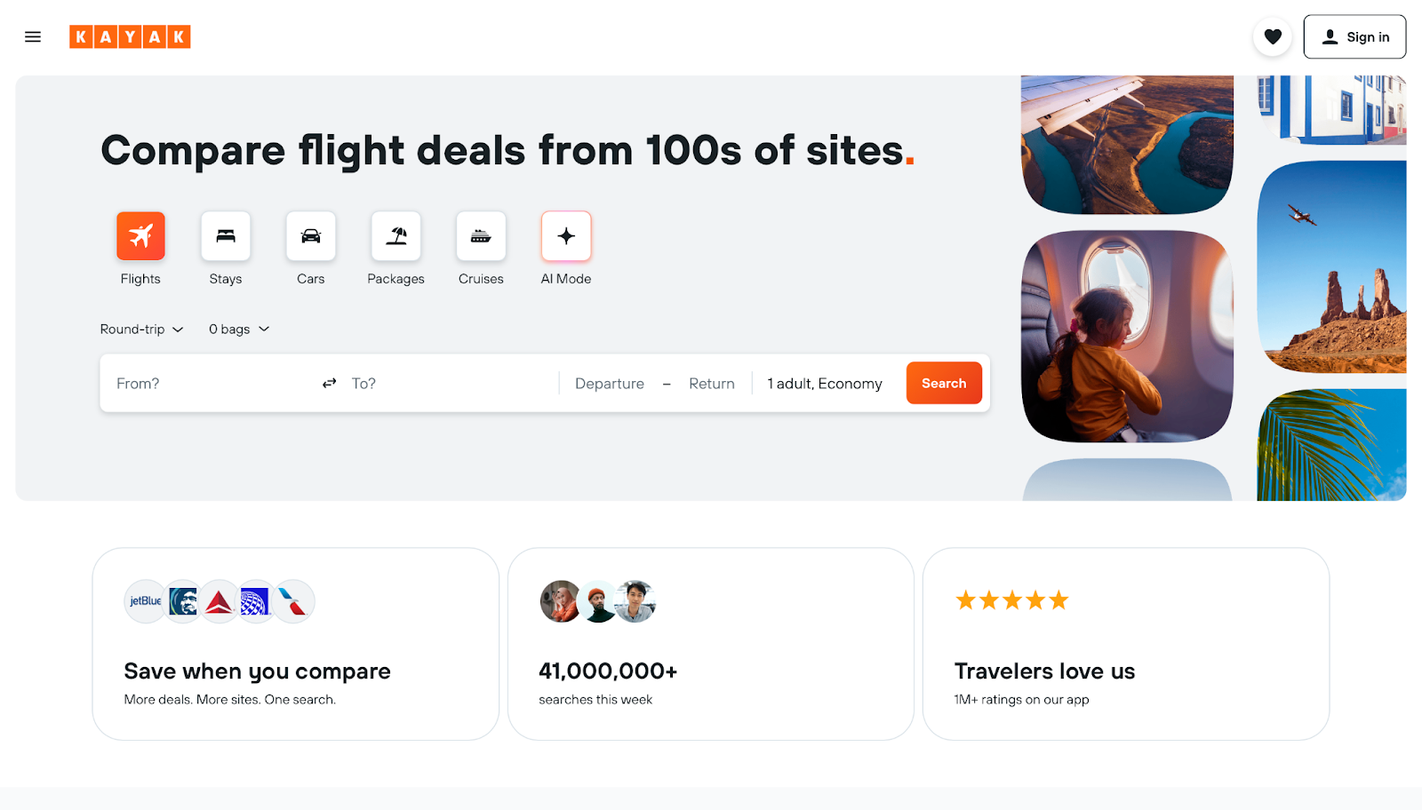
Task: Switch to Cars search icon
Action: tap(310, 236)
